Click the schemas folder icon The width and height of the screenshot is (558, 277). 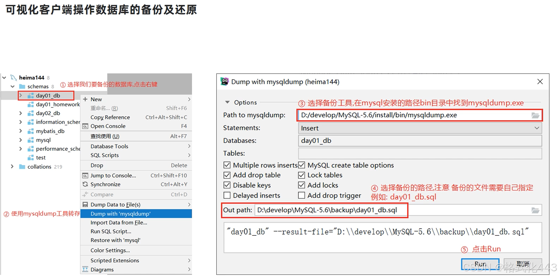pyautogui.click(x=22, y=86)
